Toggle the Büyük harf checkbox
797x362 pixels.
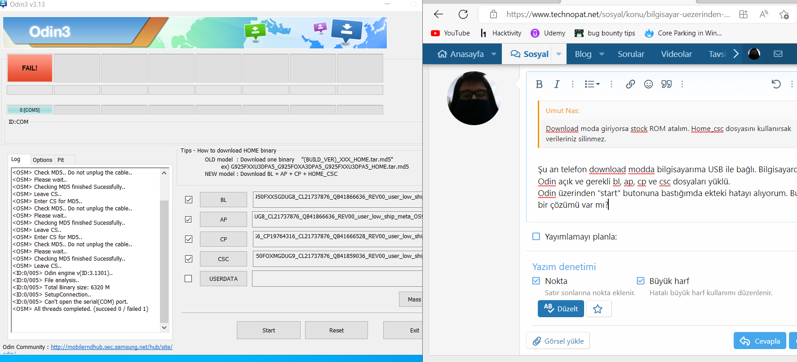tap(641, 281)
